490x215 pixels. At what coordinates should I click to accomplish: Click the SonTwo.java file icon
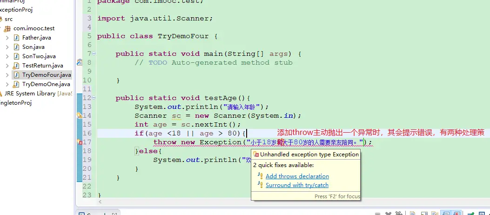coord(17,57)
